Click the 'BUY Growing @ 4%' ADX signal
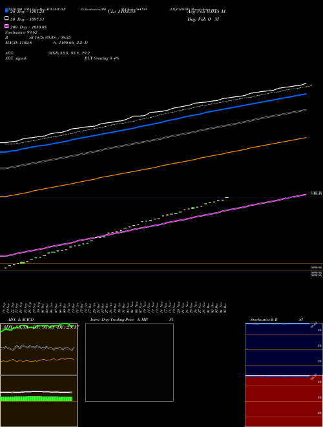Image resolution: width=323 pixels, height=427 pixels. point(101,58)
